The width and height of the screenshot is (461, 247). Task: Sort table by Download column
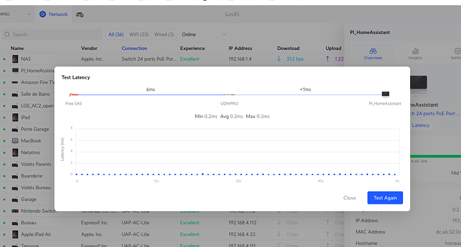click(x=288, y=49)
